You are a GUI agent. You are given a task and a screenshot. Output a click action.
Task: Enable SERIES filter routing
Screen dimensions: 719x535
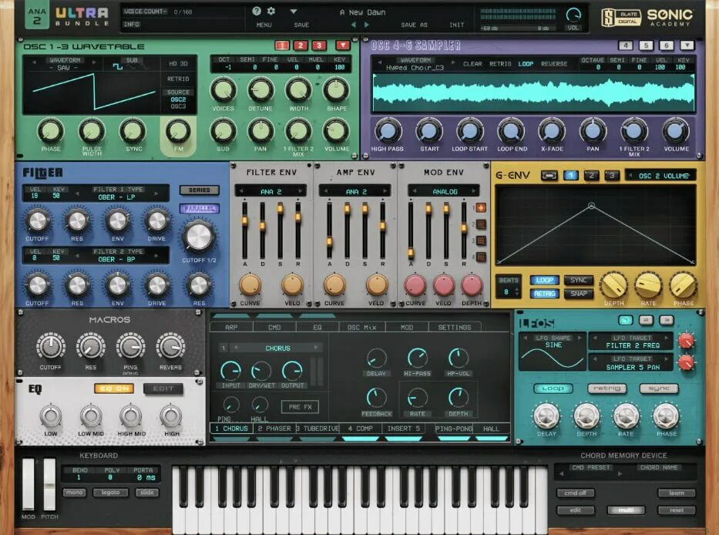pyautogui.click(x=199, y=190)
